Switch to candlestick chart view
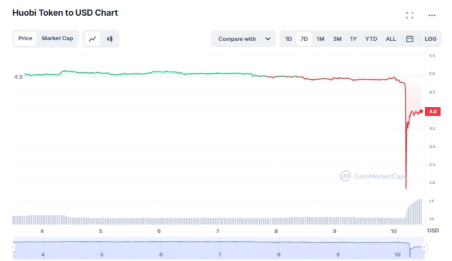Screen dimensions: 452x261 click(110, 39)
